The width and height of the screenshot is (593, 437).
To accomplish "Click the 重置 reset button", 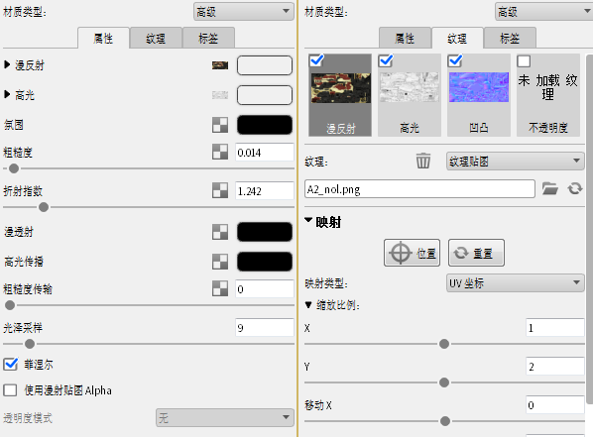I will (476, 253).
